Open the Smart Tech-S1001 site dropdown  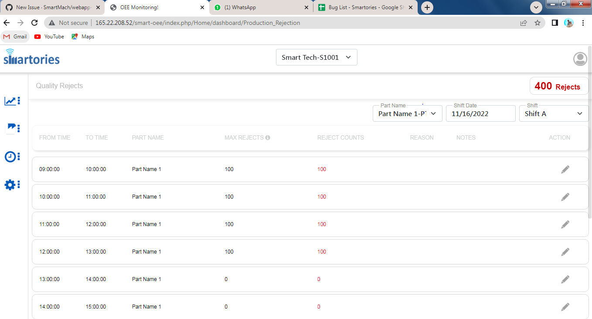316,57
